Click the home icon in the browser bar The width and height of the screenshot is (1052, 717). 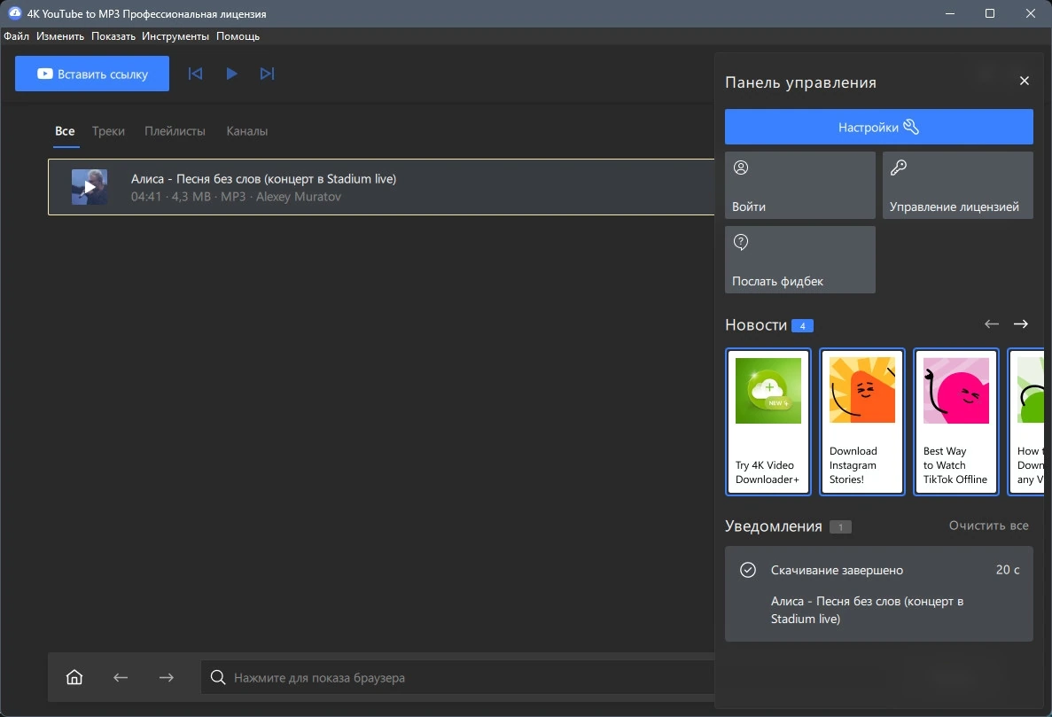74,677
